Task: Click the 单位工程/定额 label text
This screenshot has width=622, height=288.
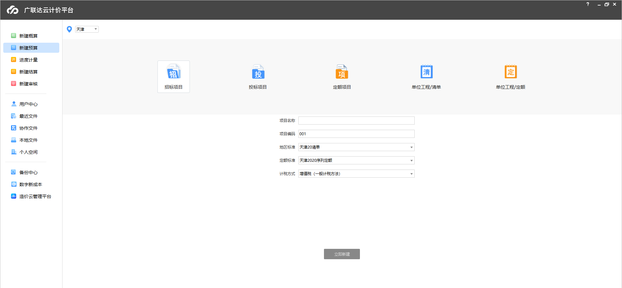Action: [x=511, y=87]
